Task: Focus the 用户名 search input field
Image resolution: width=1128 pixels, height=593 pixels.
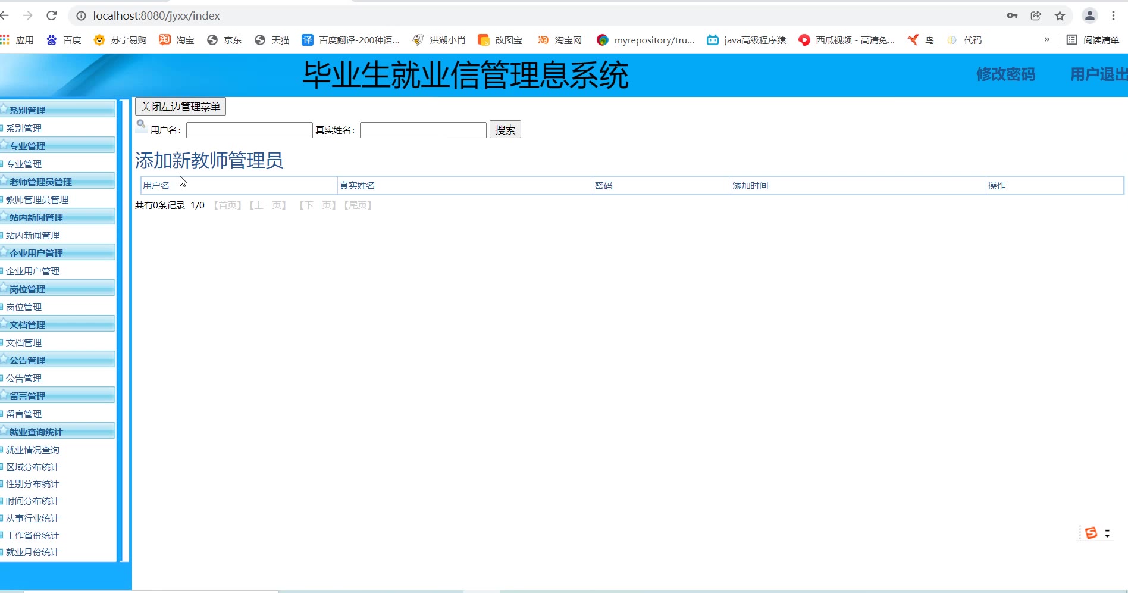Action: 249,130
